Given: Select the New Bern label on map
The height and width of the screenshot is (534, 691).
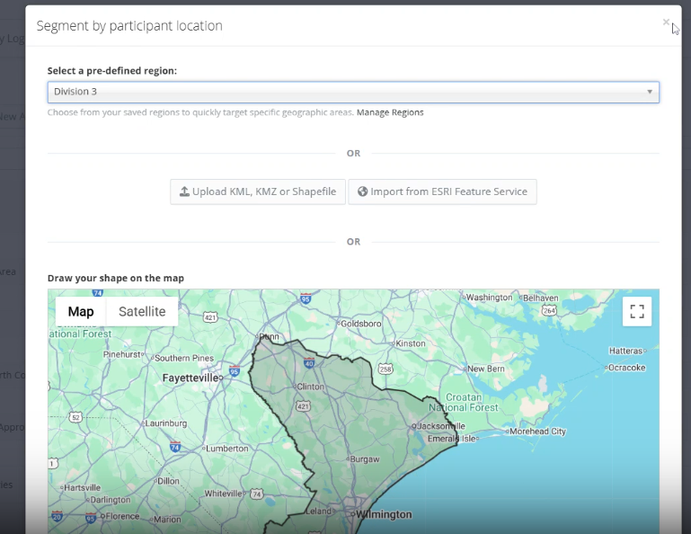Looking at the screenshot, I should click(x=485, y=369).
